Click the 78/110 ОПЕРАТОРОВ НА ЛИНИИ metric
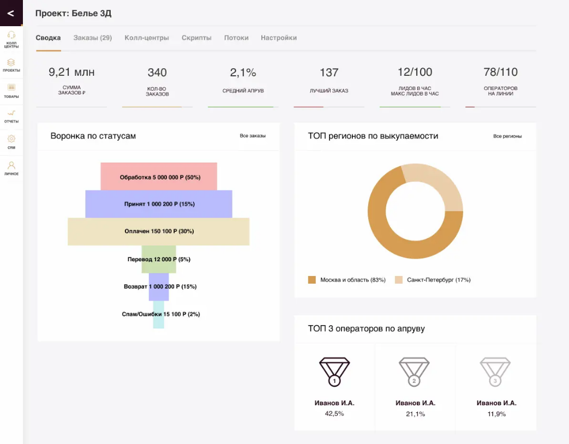Viewport: 569px width, 444px height. point(500,81)
